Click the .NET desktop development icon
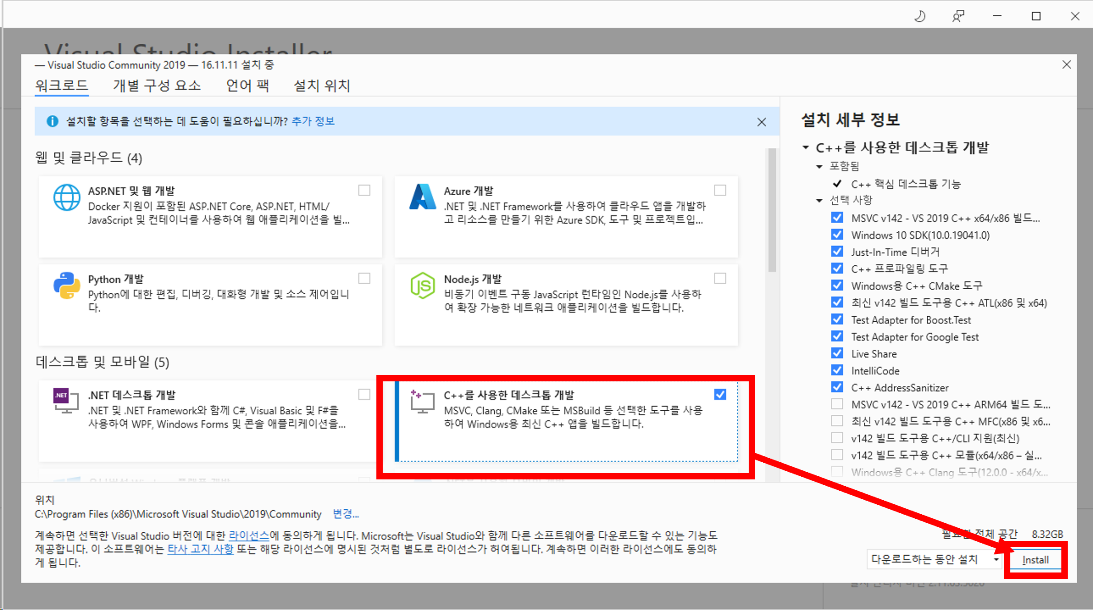 [x=66, y=400]
